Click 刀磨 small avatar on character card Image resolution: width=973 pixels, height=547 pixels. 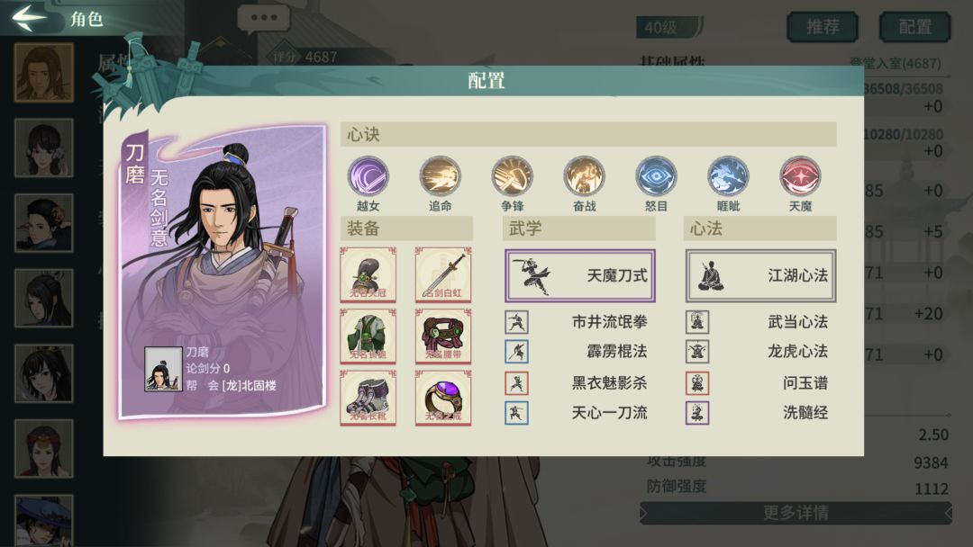click(x=163, y=369)
